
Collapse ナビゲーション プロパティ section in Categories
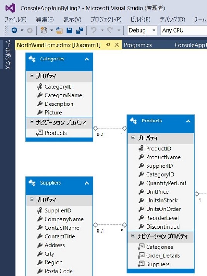[32, 122]
